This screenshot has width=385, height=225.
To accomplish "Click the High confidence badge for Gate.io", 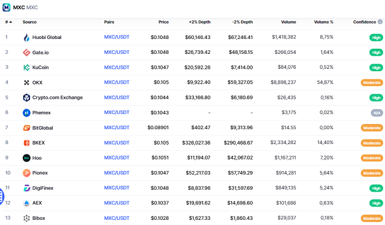I will click(x=376, y=53).
